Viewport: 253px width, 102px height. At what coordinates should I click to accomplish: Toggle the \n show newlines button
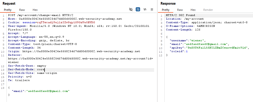tap(145, 10)
